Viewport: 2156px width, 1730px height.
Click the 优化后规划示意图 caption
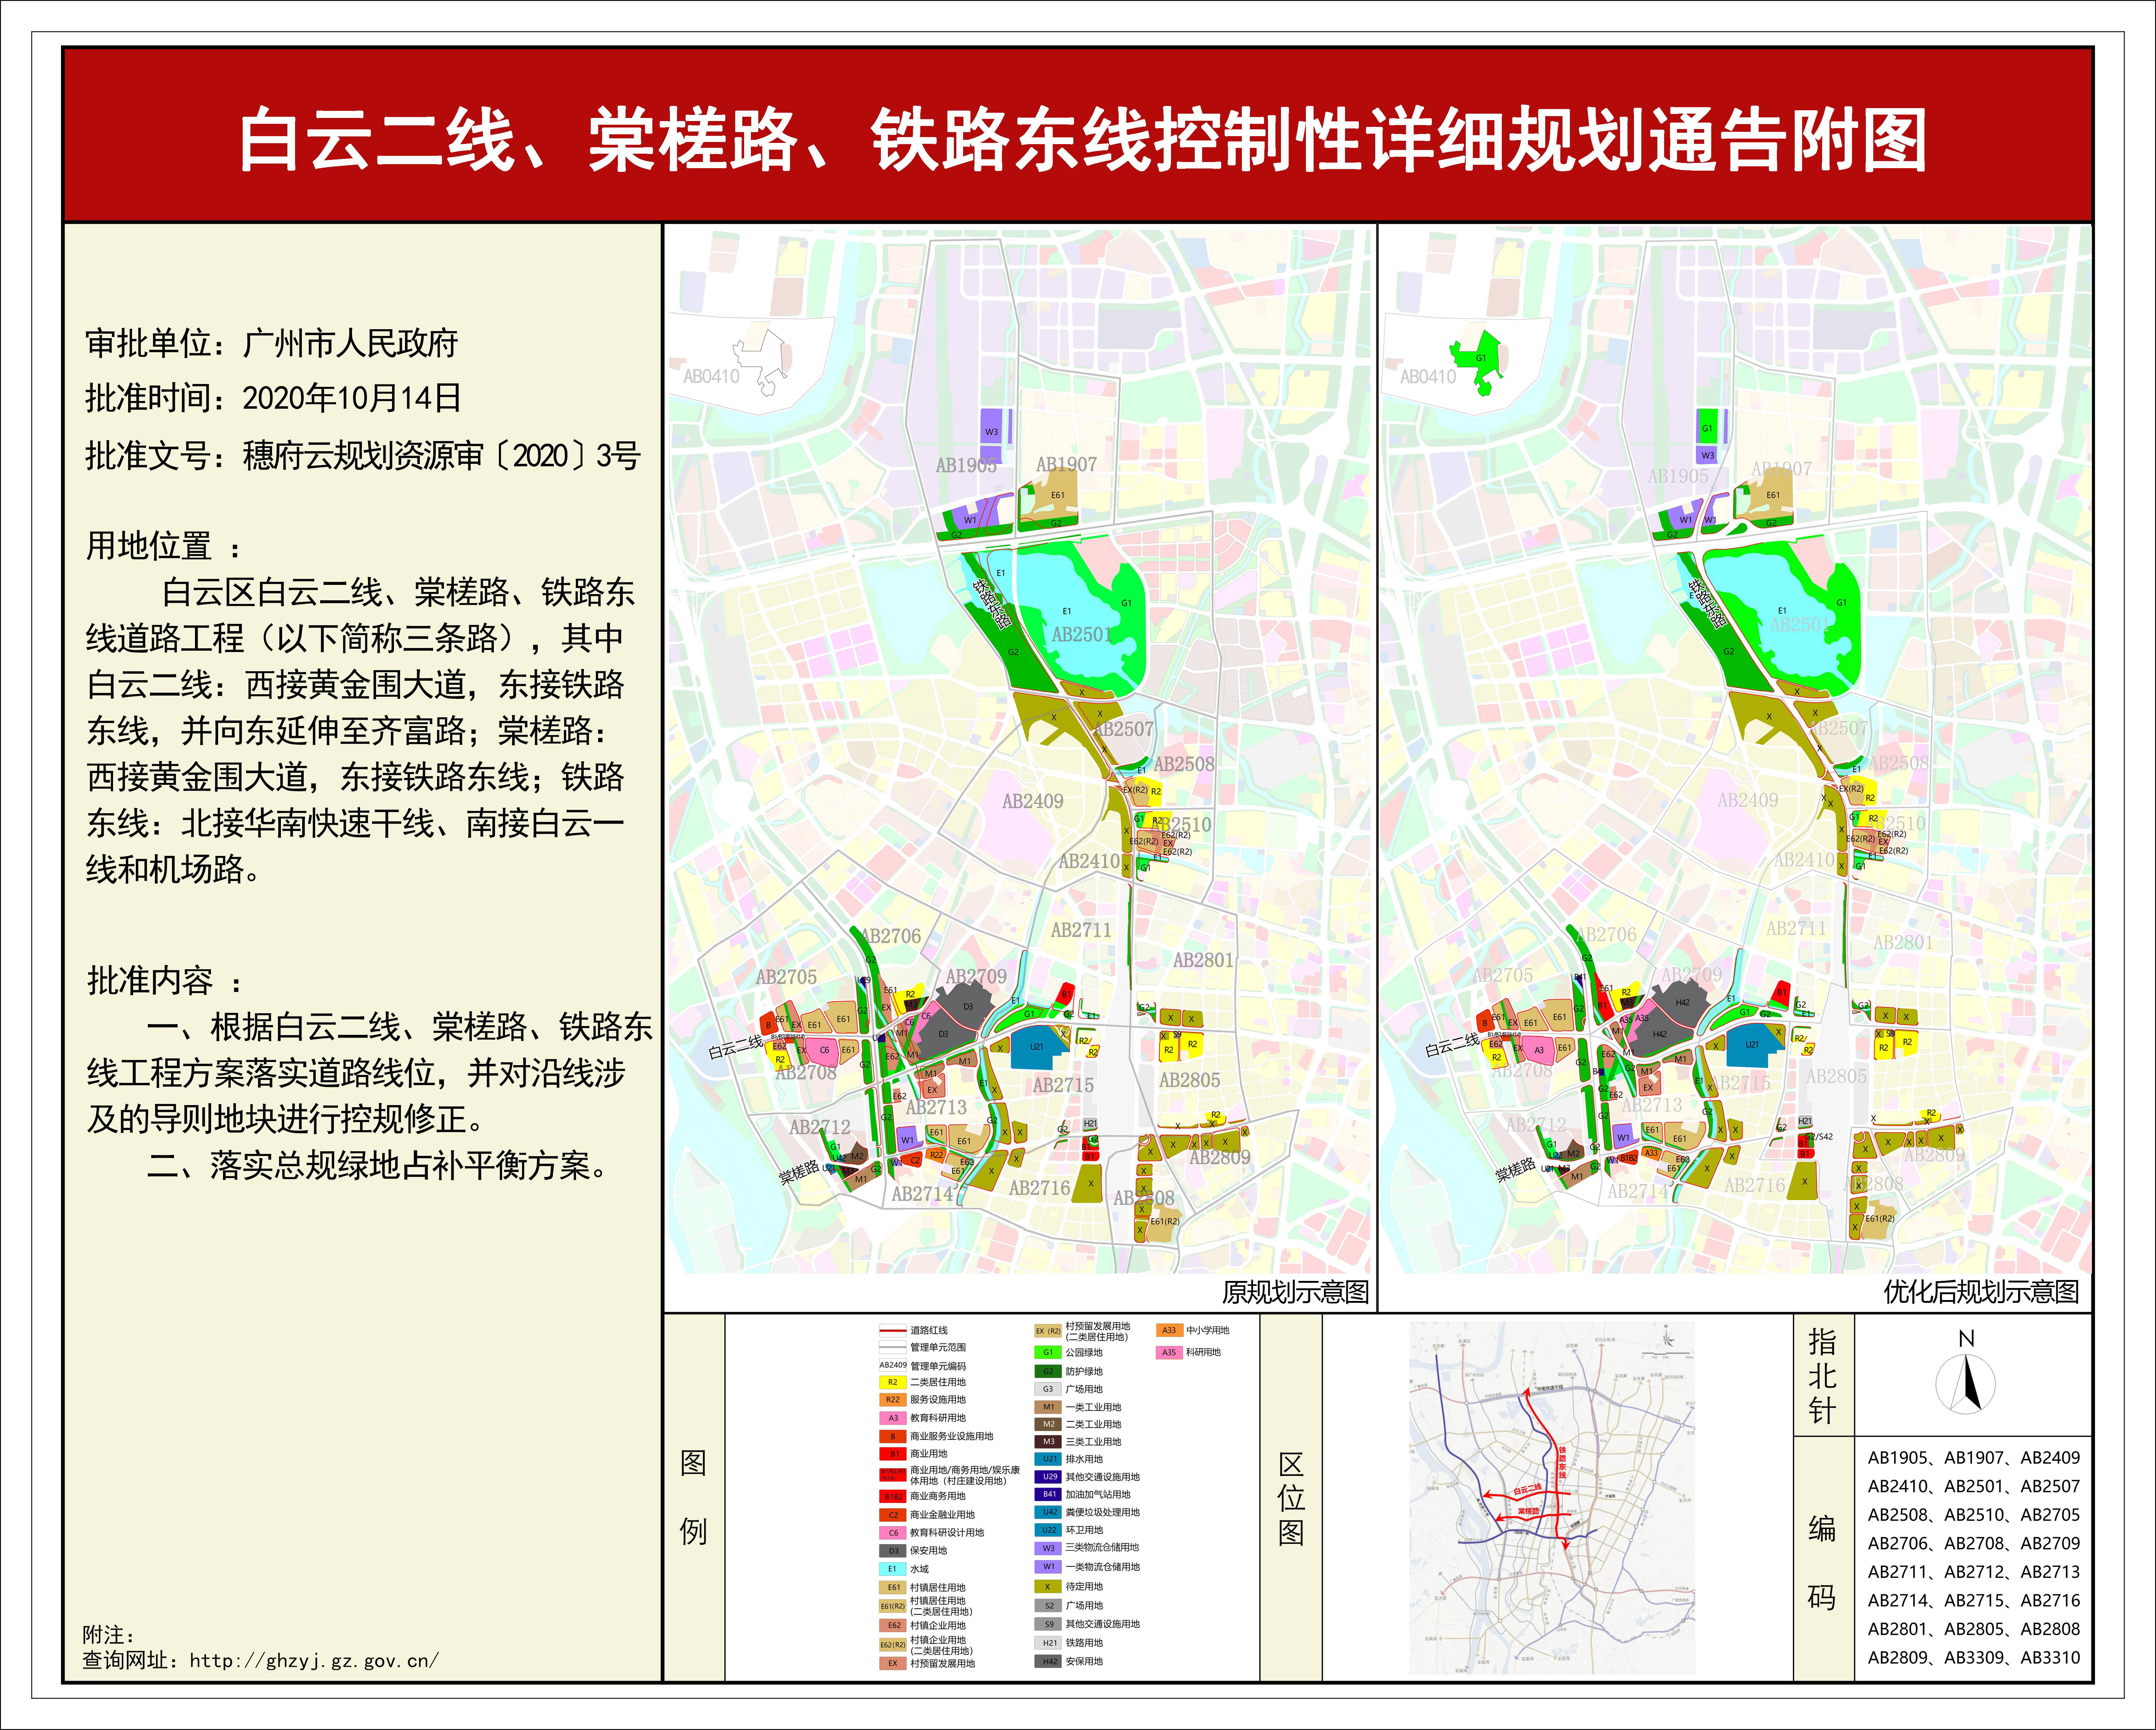[x=1981, y=1293]
